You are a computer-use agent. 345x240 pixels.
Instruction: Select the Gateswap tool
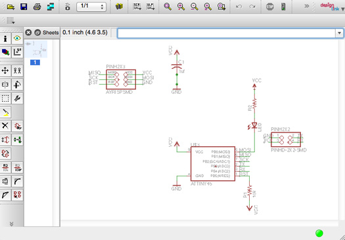coord(5,153)
